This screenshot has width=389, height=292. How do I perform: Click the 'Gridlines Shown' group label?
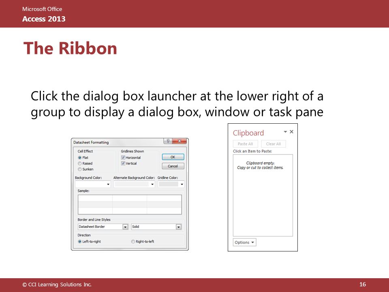click(x=132, y=151)
